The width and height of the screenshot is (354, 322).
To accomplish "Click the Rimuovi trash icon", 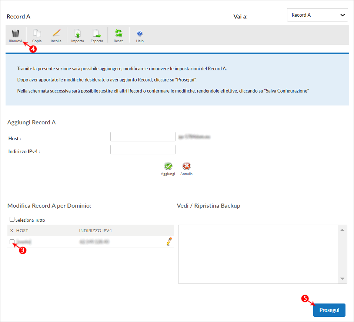I will pyautogui.click(x=15, y=33).
